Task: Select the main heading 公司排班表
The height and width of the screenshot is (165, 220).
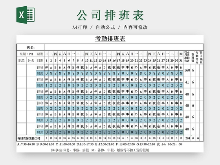Action: click(x=110, y=15)
